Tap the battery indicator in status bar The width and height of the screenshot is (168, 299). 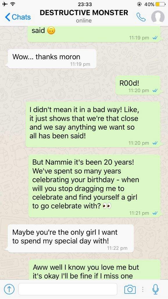pyautogui.click(x=159, y=4)
